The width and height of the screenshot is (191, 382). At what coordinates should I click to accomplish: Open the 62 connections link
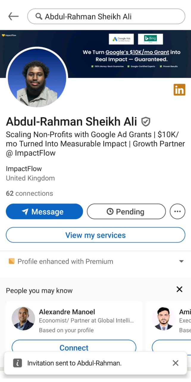coord(29,193)
